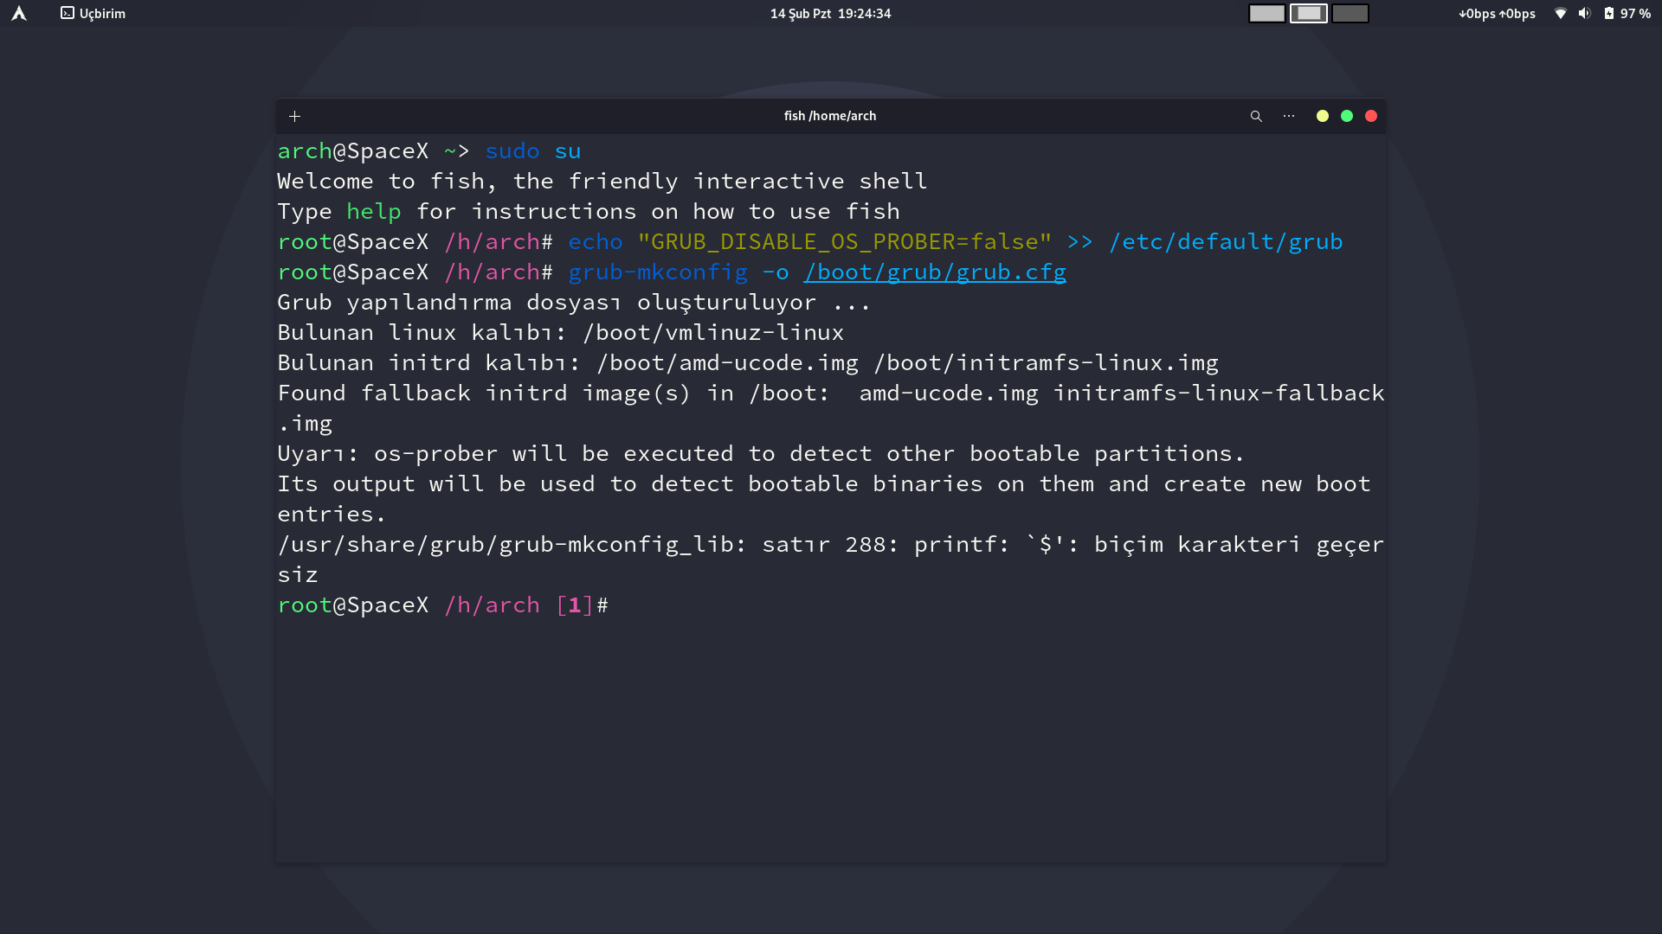Click the terminal search magnifier icon
The width and height of the screenshot is (1662, 934).
pyautogui.click(x=1256, y=116)
